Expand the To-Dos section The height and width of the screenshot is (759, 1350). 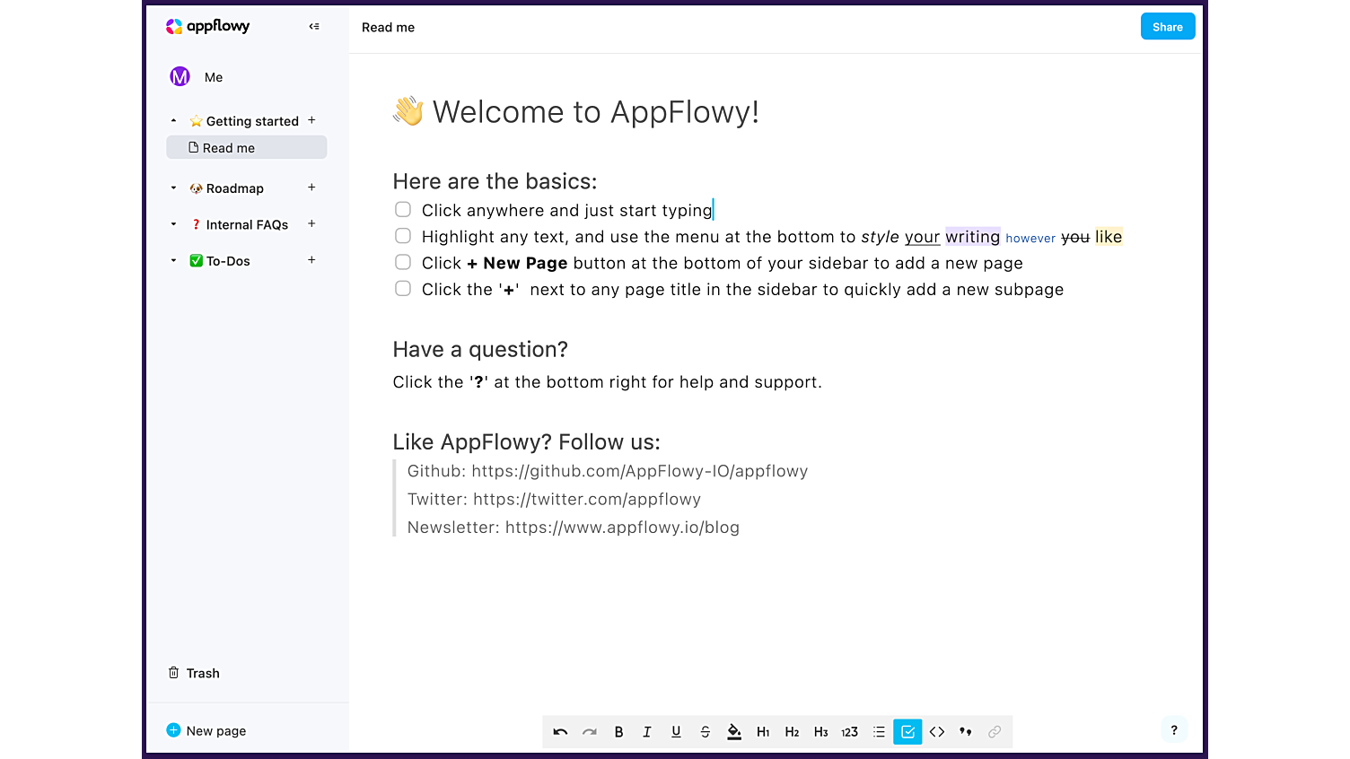[173, 260]
